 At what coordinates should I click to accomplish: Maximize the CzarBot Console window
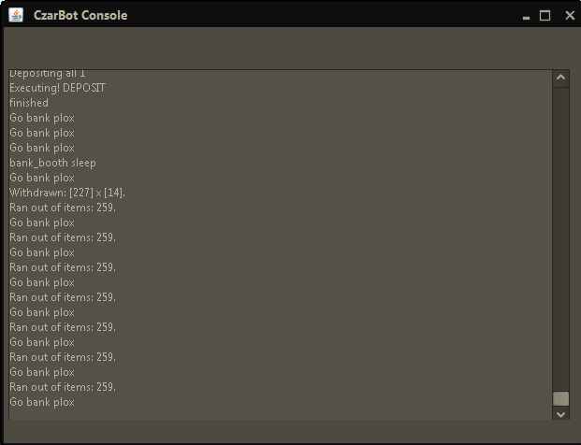click(545, 15)
